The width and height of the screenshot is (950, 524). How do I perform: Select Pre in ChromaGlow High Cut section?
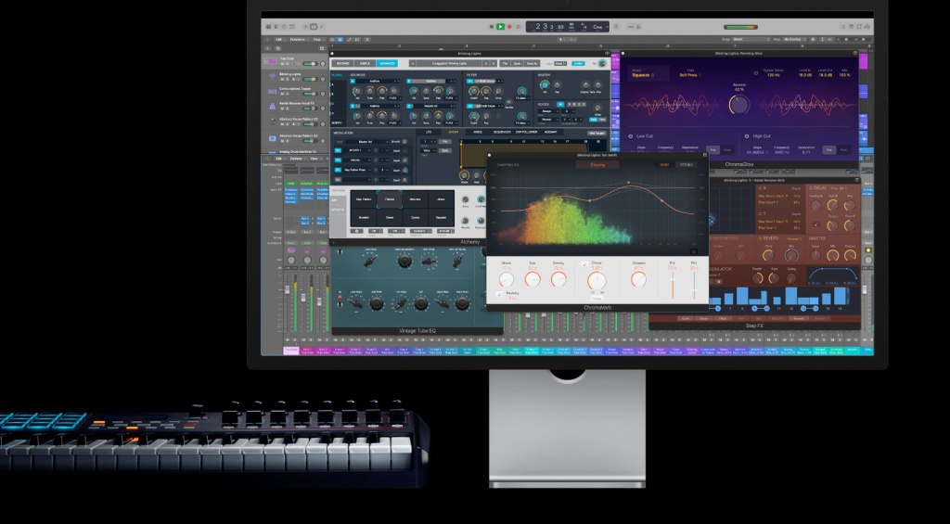(x=828, y=150)
